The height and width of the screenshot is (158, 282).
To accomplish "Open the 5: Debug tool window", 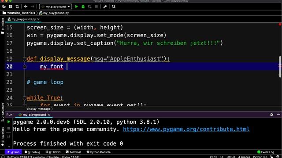I will 32,152.
